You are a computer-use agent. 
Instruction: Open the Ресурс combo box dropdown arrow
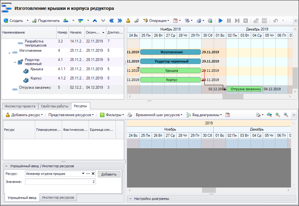click(83, 174)
